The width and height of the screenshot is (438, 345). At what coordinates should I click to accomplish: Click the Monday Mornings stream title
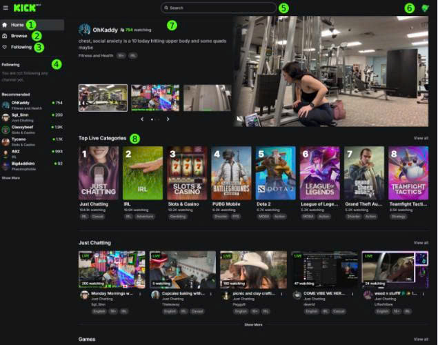(112, 294)
